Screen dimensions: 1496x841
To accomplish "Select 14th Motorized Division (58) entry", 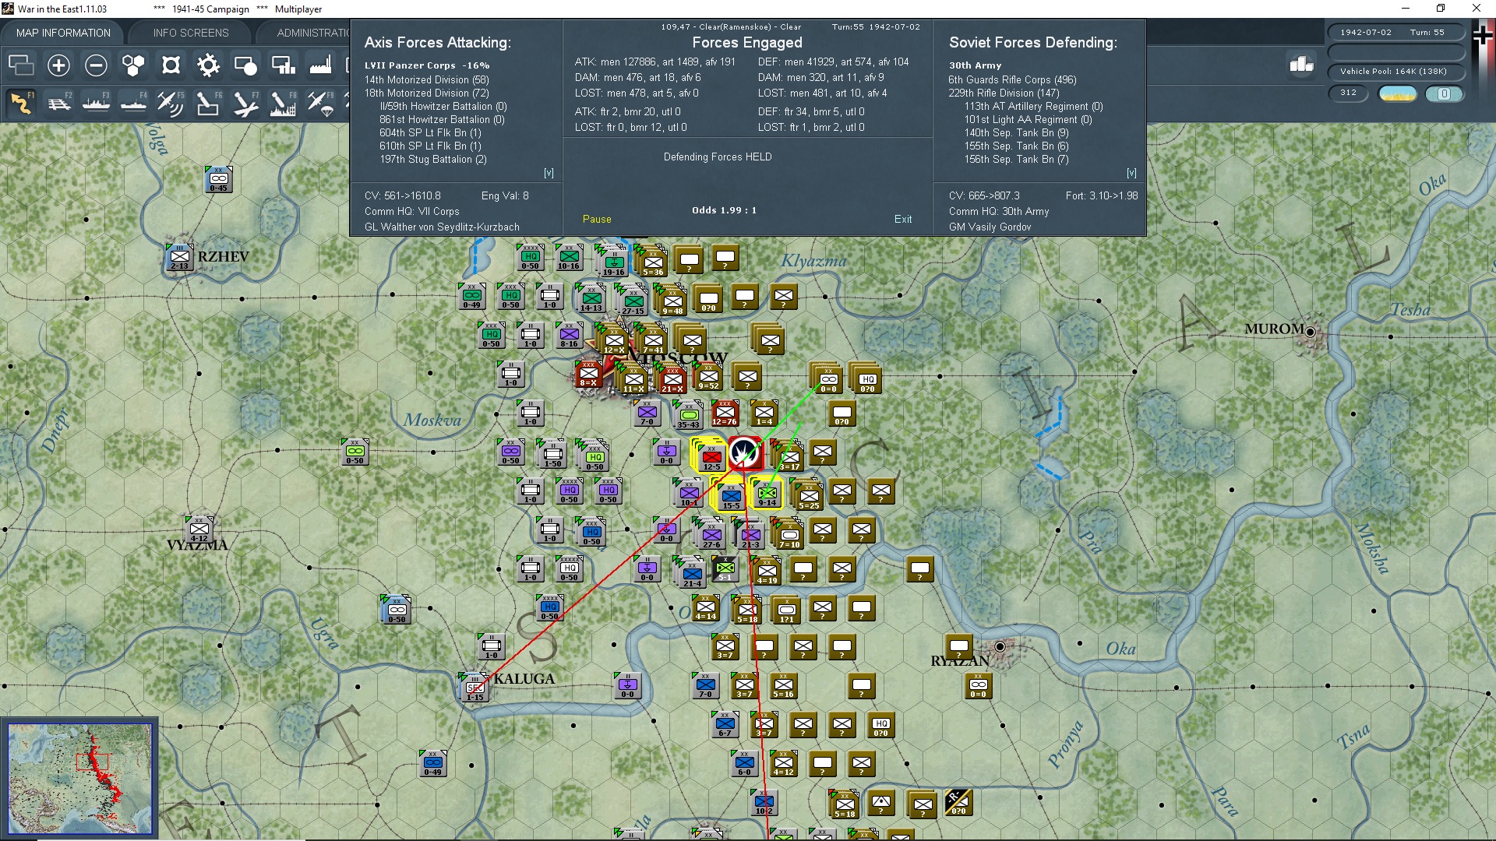I will coord(427,79).
